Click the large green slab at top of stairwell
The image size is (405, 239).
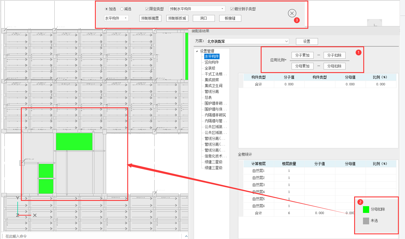(x=74, y=141)
